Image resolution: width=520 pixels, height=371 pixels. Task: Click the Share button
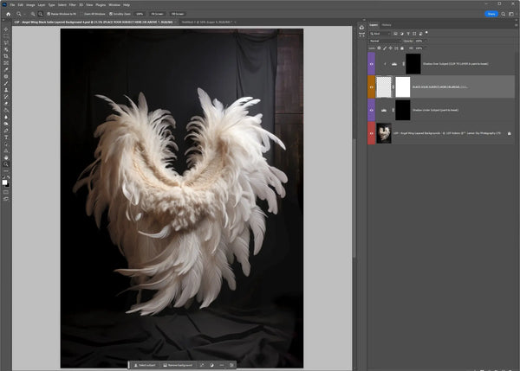[x=492, y=14]
